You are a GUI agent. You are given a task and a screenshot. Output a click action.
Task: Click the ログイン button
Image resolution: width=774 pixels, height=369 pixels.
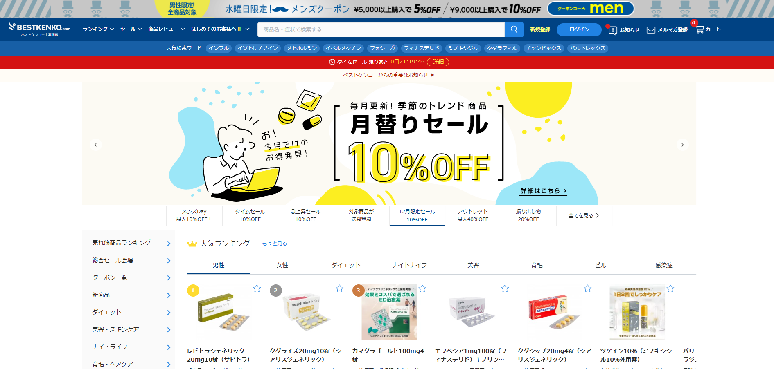pyautogui.click(x=579, y=29)
